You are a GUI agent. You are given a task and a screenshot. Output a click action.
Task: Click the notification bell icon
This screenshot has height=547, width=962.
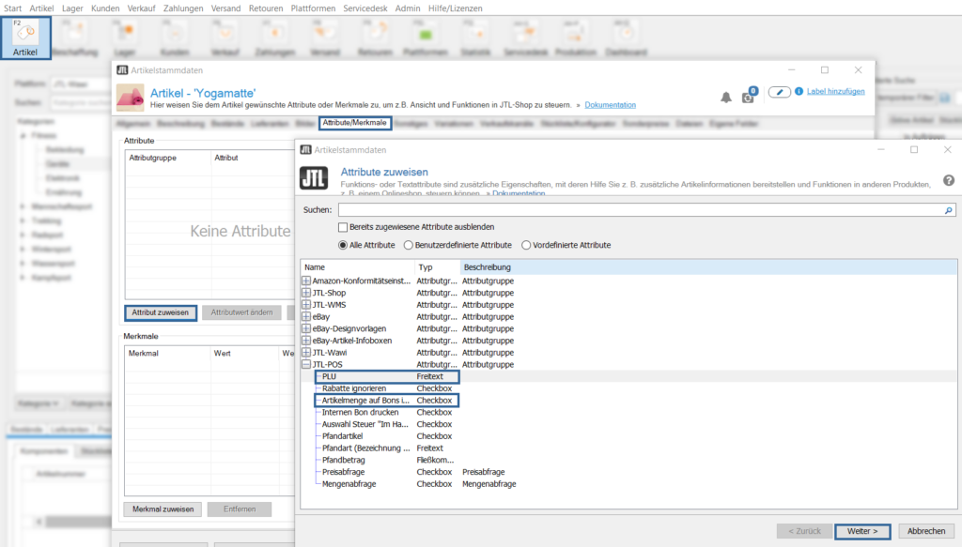(725, 97)
